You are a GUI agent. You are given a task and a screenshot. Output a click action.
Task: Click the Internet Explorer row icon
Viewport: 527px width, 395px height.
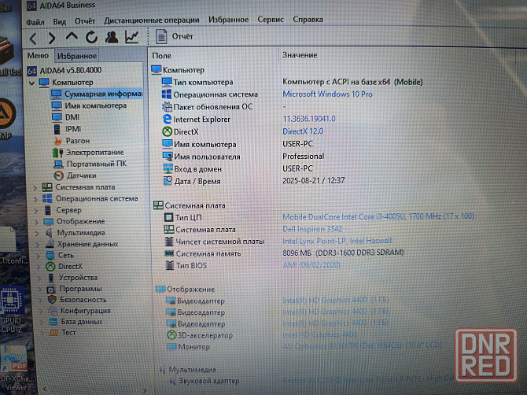[167, 120]
